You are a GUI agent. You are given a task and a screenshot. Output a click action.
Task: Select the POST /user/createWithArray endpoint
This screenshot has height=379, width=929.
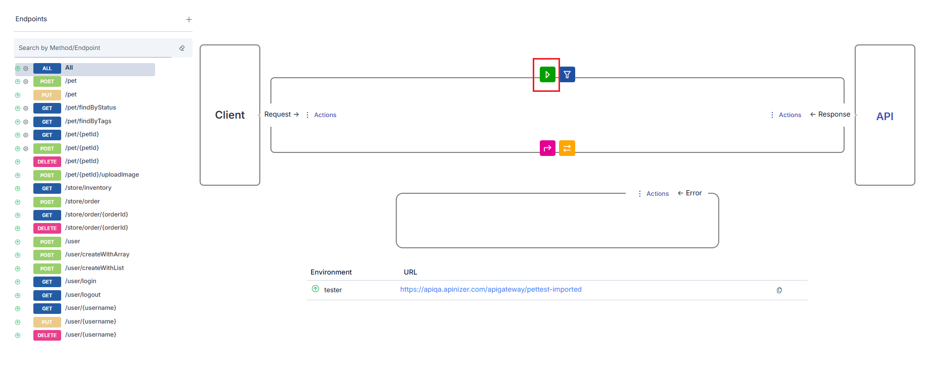(97, 254)
